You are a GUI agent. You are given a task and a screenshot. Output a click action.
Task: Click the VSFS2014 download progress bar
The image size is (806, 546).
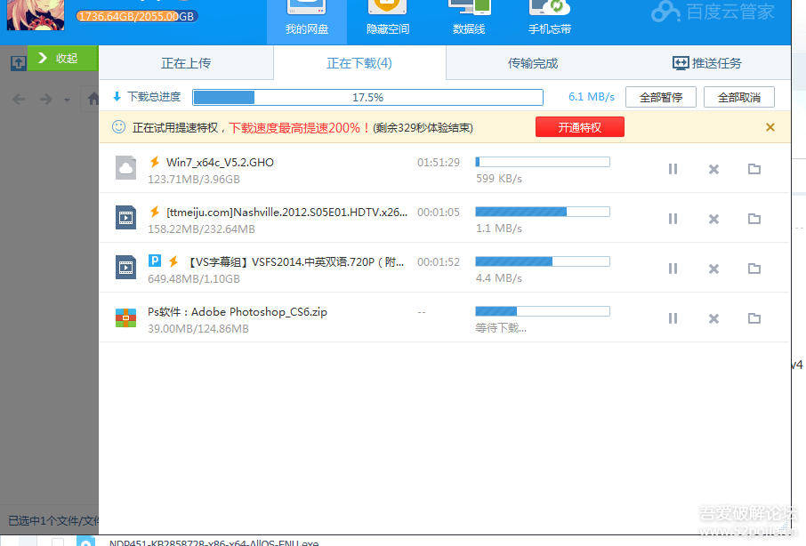(543, 261)
